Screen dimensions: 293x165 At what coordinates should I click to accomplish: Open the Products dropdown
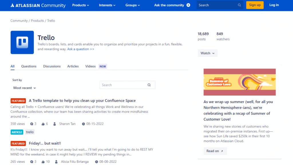pos(80,5)
